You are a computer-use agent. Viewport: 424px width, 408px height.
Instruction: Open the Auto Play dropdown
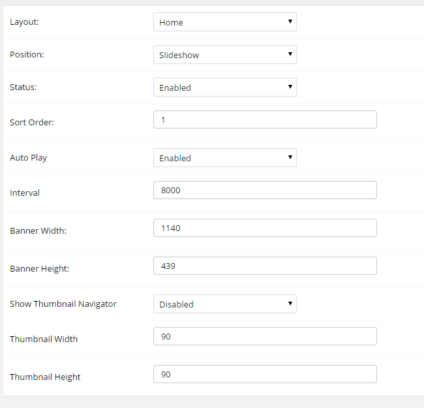pos(224,158)
